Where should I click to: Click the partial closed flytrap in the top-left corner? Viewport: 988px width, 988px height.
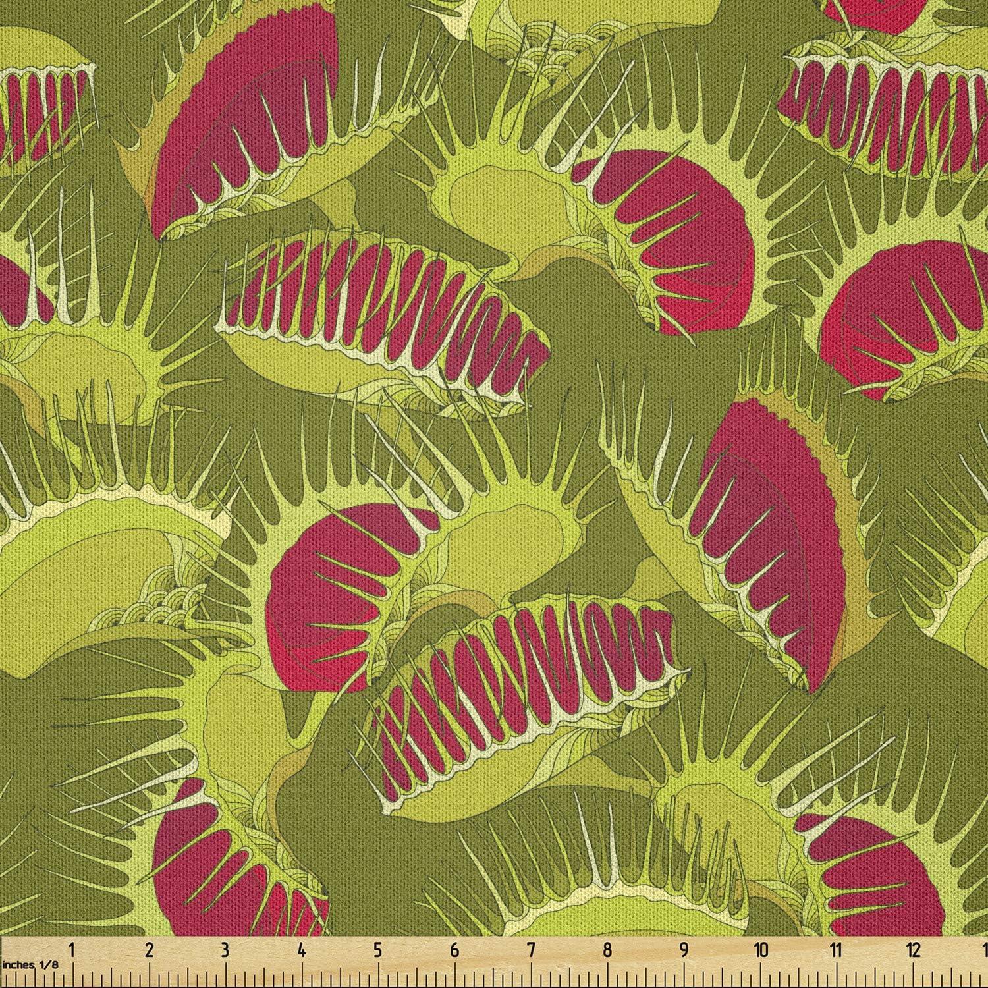[x=40, y=112]
